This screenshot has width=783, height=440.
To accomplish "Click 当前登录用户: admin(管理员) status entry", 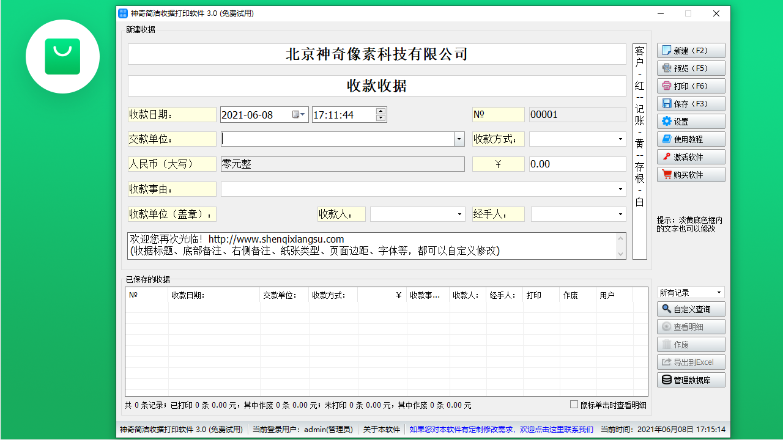I will (x=302, y=430).
